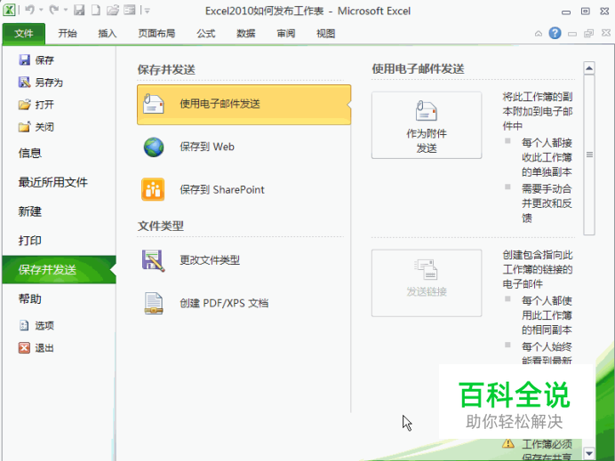Viewport: 615px width, 461px height.
Task: Click the Save disk icon in quick access toolbar
Action: (79, 10)
